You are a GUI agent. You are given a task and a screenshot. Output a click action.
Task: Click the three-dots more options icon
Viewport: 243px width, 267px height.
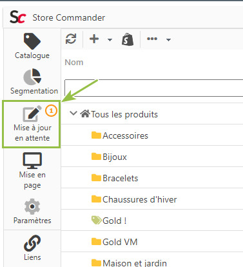click(152, 39)
